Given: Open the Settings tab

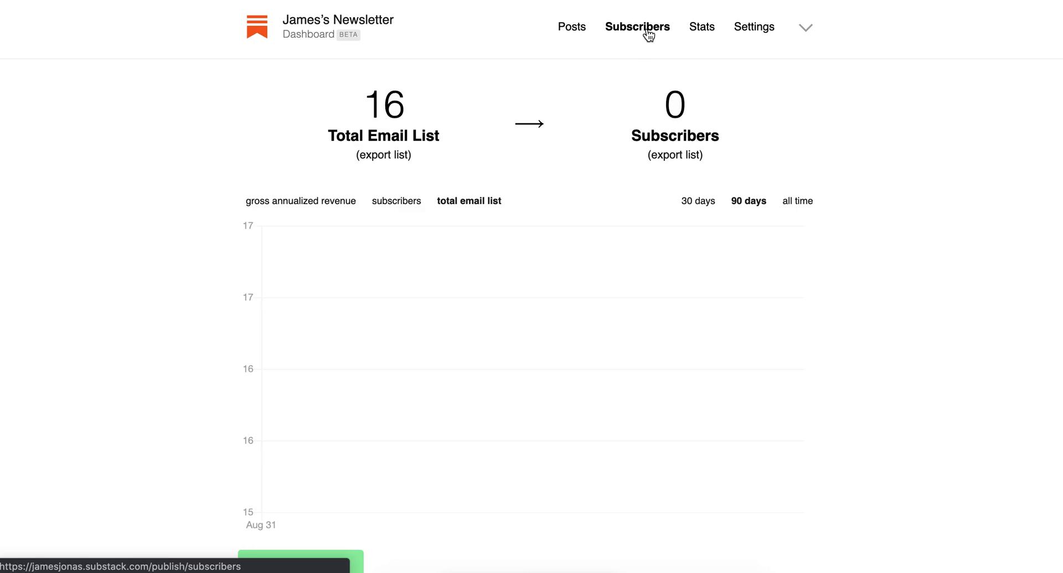Looking at the screenshot, I should click(x=754, y=27).
